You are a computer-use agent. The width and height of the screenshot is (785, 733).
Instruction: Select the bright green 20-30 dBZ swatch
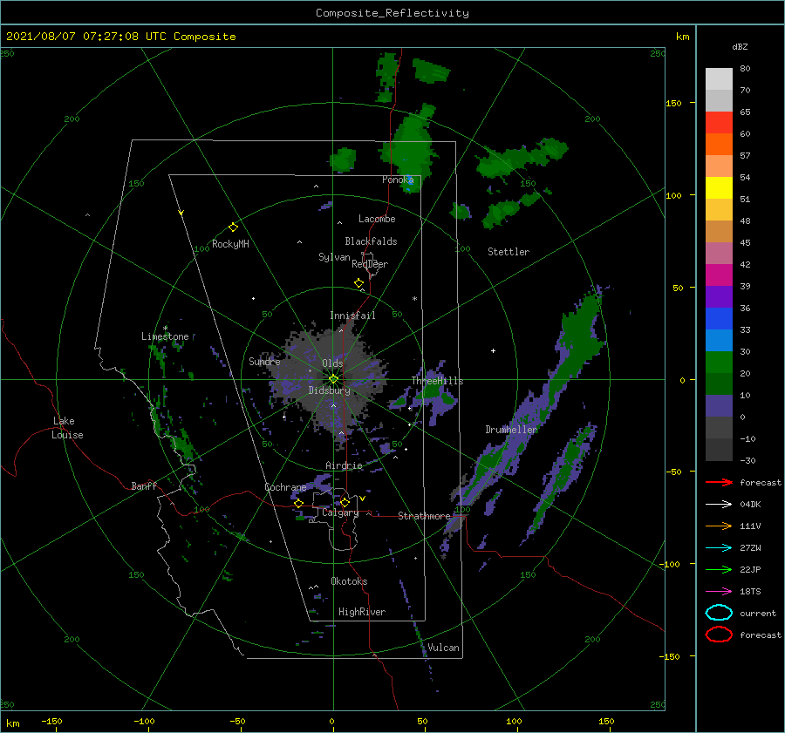pos(719,362)
